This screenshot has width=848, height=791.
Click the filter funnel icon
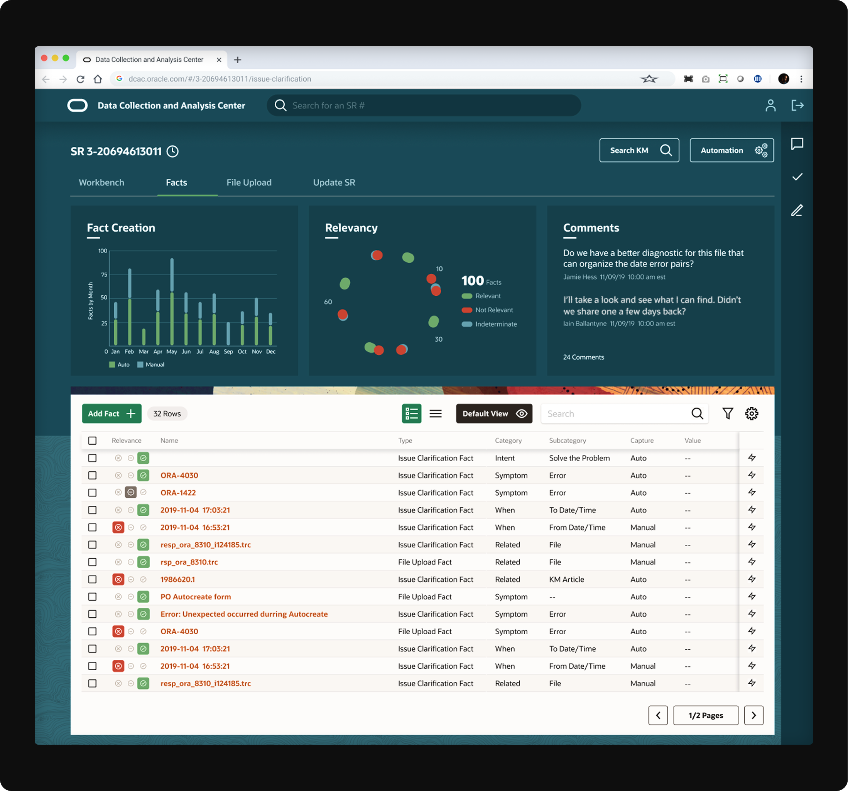tap(727, 413)
